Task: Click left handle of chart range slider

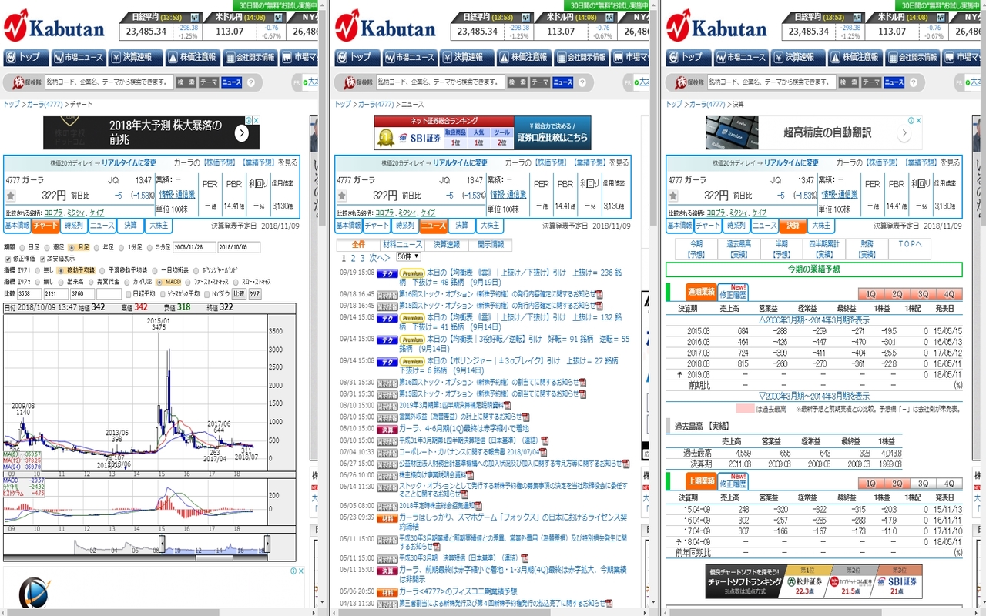Action: 162,544
